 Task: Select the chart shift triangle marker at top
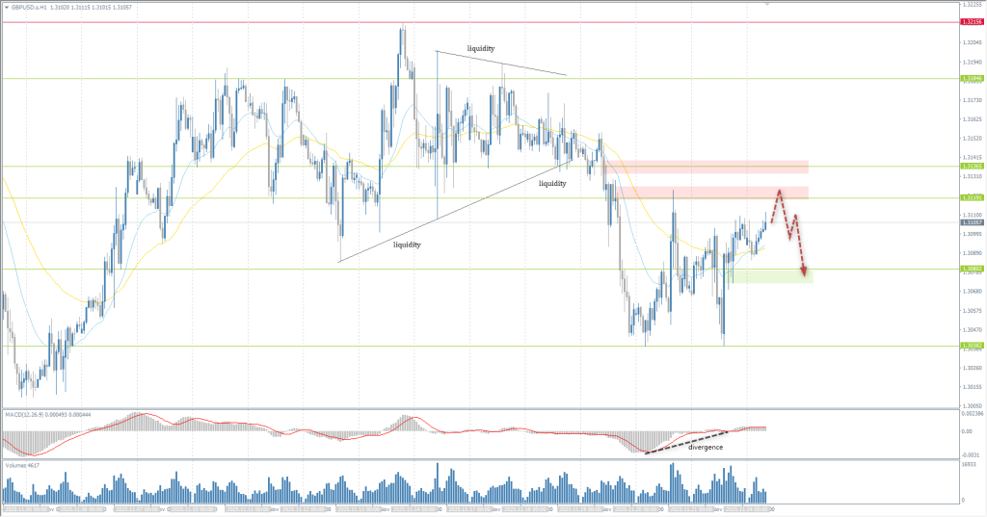coord(767,5)
